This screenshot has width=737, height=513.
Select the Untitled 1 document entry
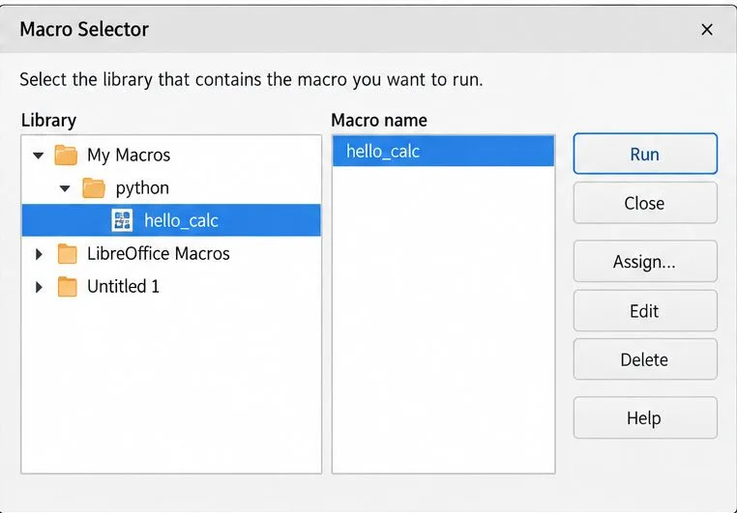123,287
